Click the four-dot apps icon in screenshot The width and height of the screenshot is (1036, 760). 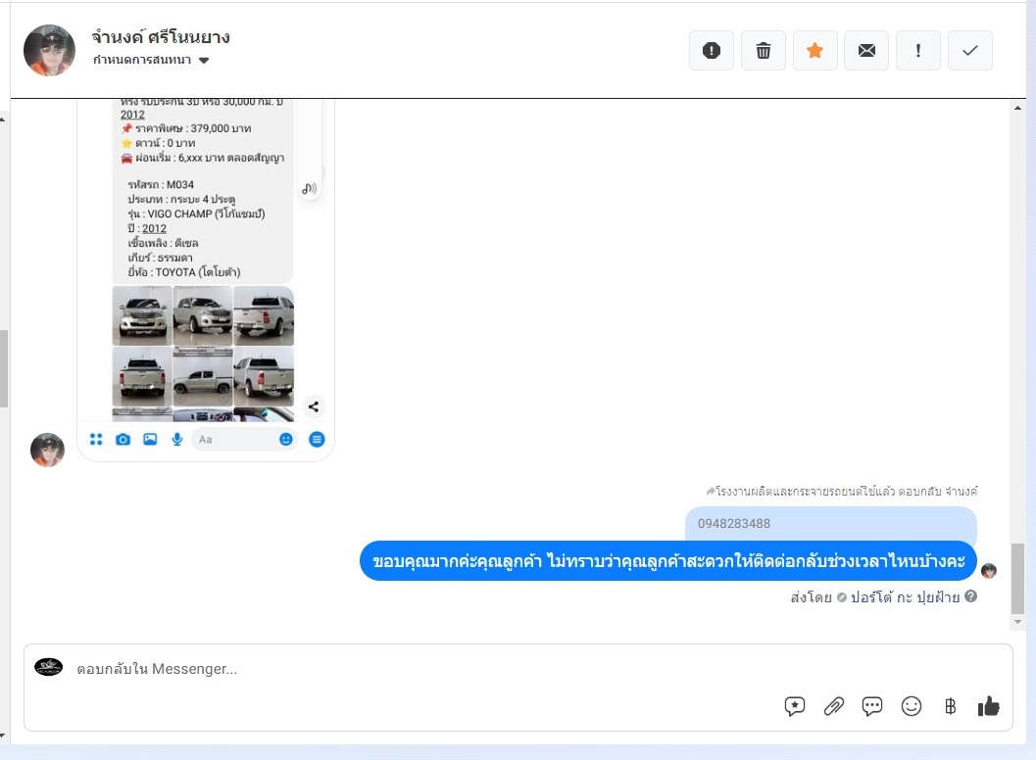96,439
